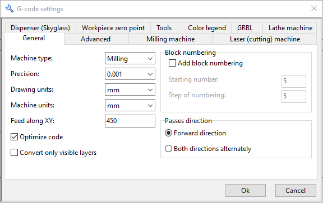323x203 pixels.
Task: Open the Milling machine tab
Action: tap(170, 39)
